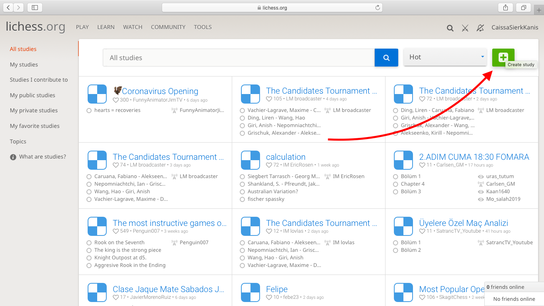The height and width of the screenshot is (306, 544).
Task: Click Üyelere Özel Maç Analizi board icon
Action: 403,226
